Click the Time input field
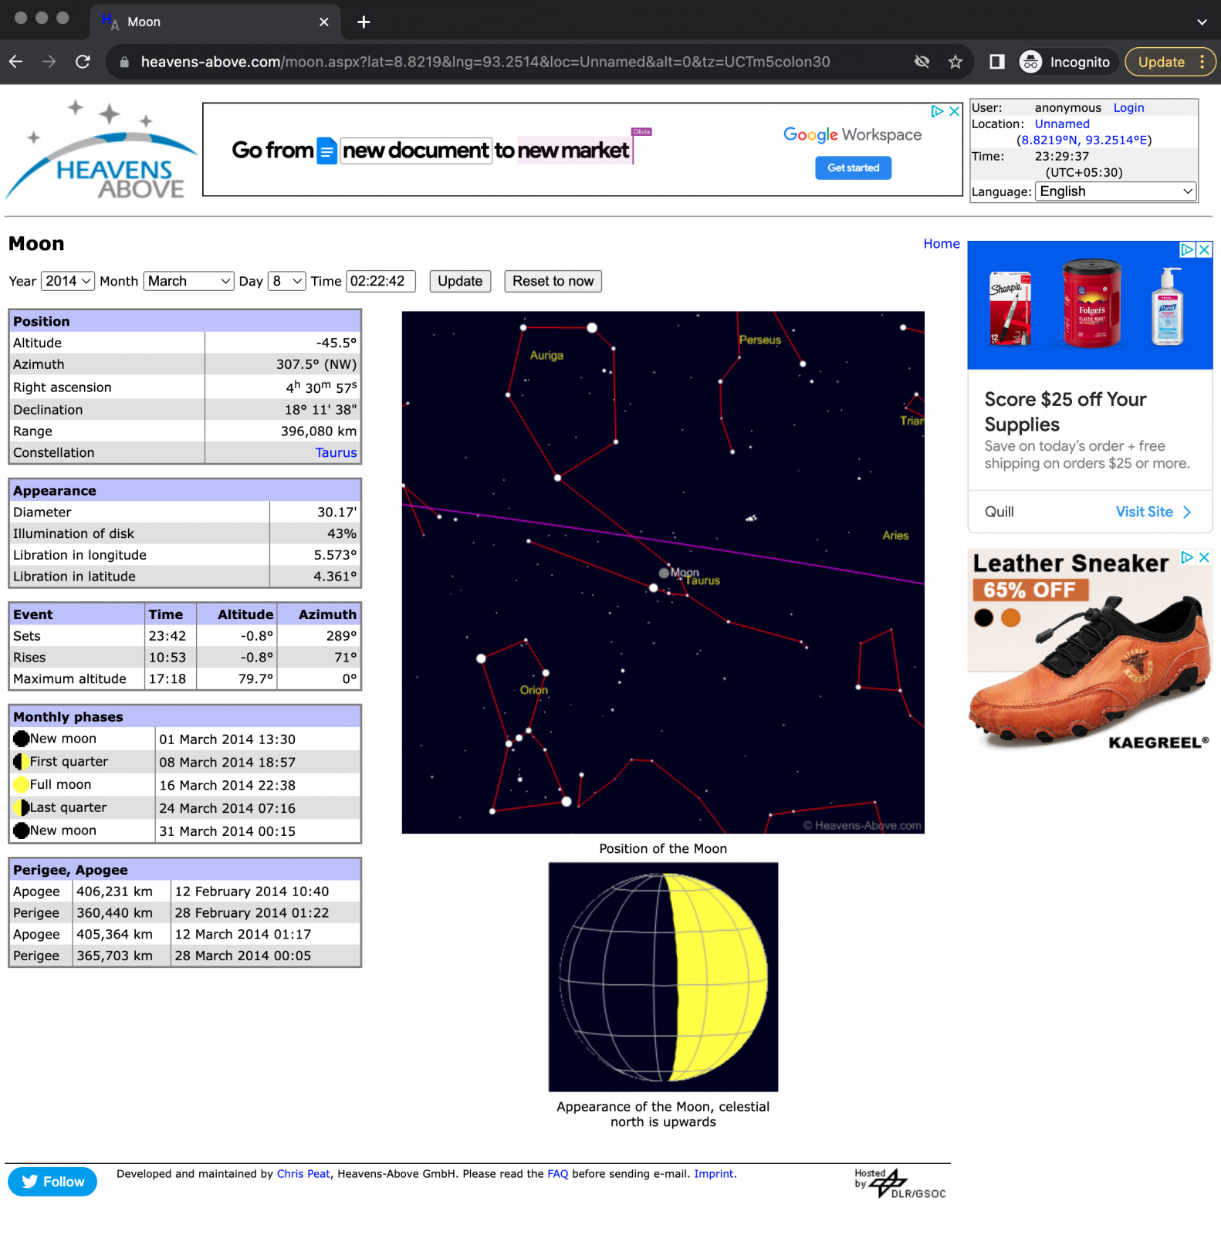The width and height of the screenshot is (1221, 1235). [381, 281]
